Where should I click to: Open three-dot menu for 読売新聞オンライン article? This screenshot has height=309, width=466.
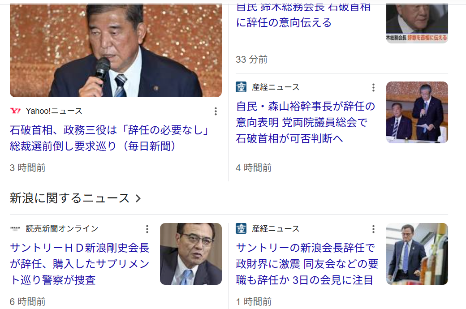point(147,229)
